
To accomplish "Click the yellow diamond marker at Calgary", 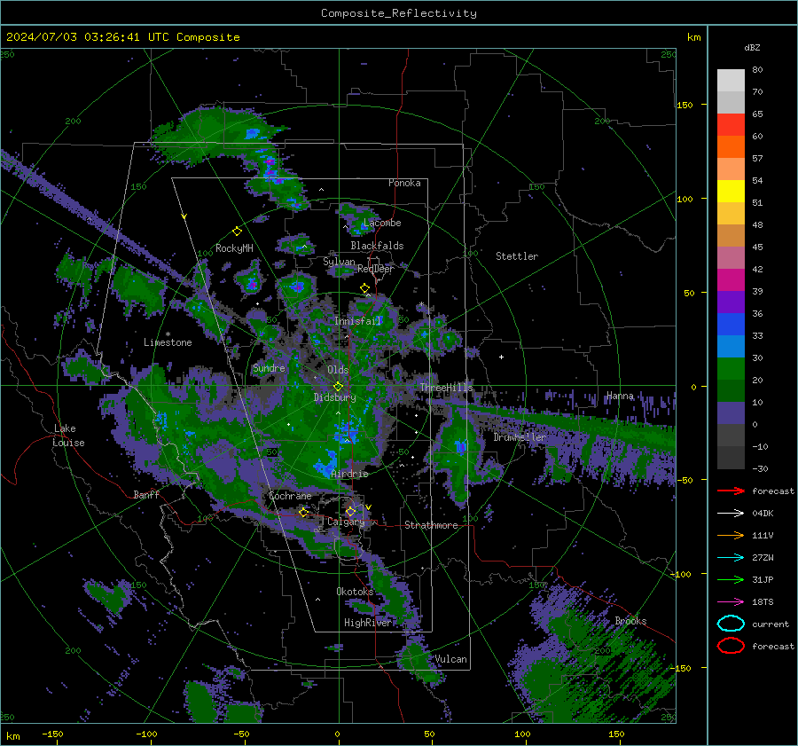I will click(350, 511).
